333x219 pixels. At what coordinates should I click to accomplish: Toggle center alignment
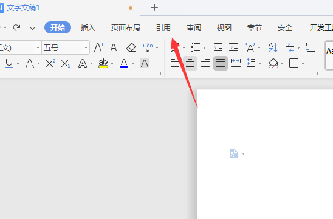point(190,63)
